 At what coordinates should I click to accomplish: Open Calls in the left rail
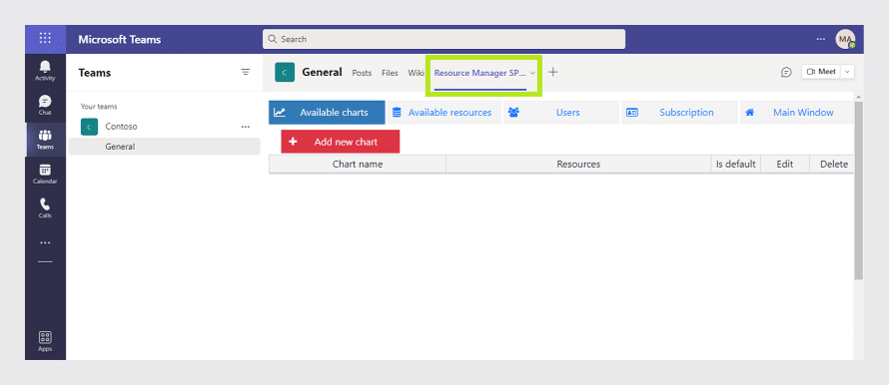(45, 207)
